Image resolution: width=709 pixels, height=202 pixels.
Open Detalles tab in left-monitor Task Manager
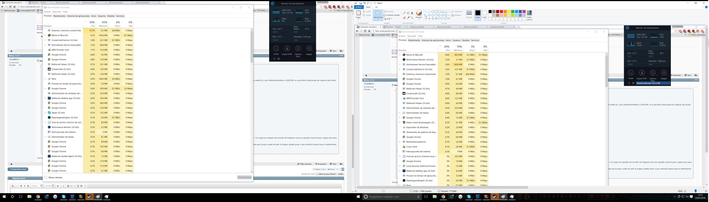[x=111, y=16]
